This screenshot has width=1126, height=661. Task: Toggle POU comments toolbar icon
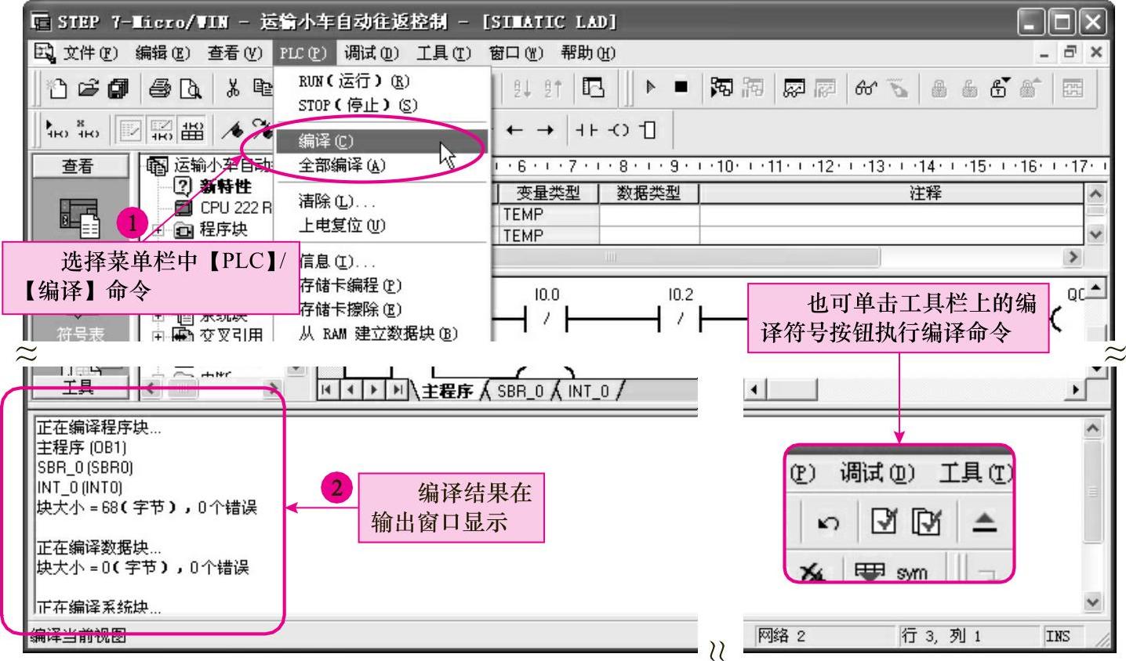tap(129, 130)
